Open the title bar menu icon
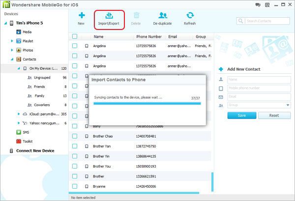Screen dimensions: 295x201 click(x=267, y=5)
